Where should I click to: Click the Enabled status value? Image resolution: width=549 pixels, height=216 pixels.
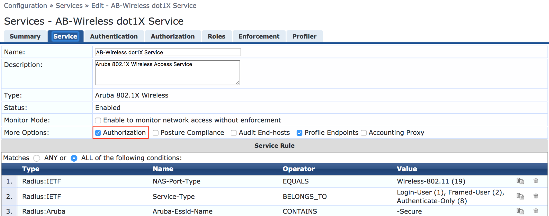(108, 108)
